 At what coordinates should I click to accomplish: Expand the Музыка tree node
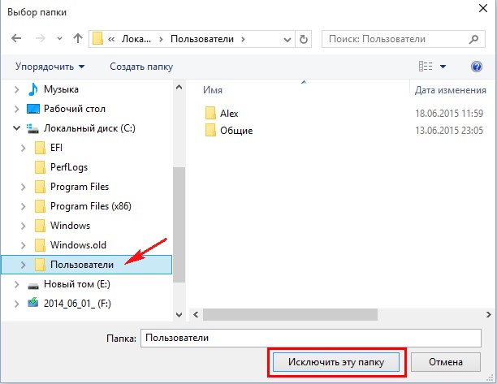pos(16,89)
